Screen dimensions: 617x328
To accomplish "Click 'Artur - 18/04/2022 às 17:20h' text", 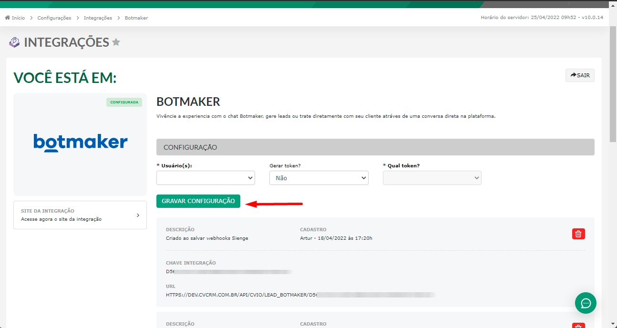I will coord(336,238).
